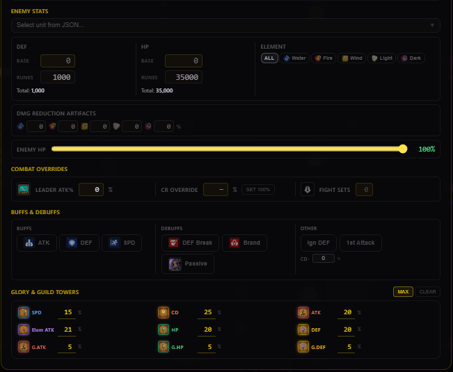Viewport: 453px width, 372px height.
Task: Click the HP glory tower icon
Action: tap(164, 330)
